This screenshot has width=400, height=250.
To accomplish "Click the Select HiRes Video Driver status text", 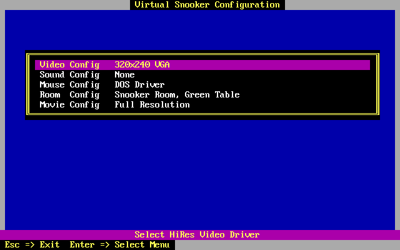I will (x=197, y=235).
